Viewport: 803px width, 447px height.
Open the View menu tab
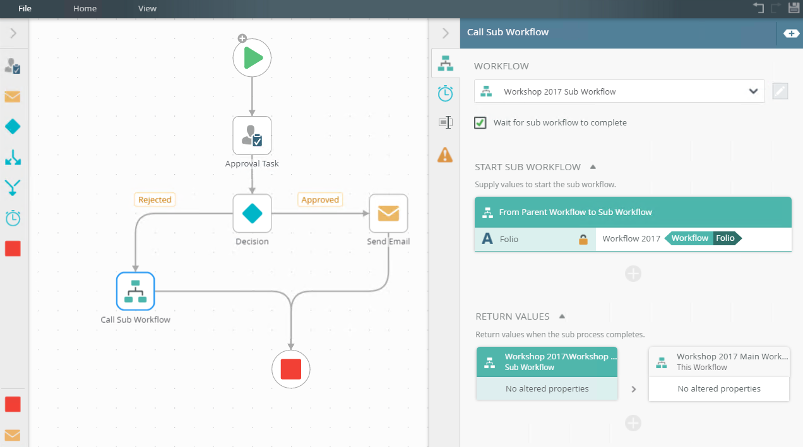point(147,9)
